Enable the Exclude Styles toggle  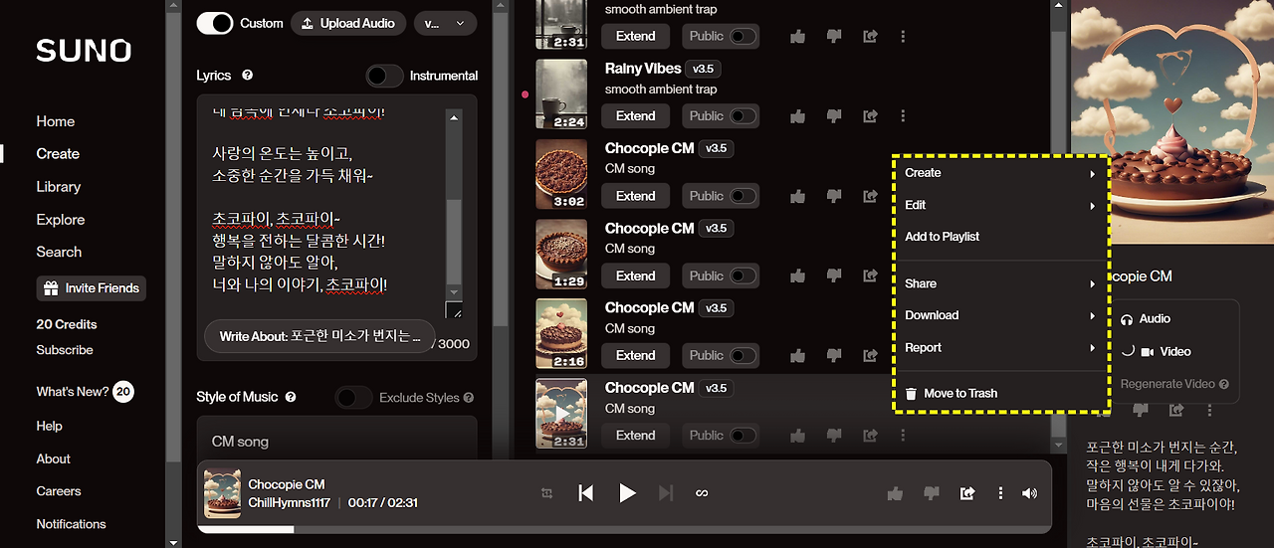pos(353,398)
